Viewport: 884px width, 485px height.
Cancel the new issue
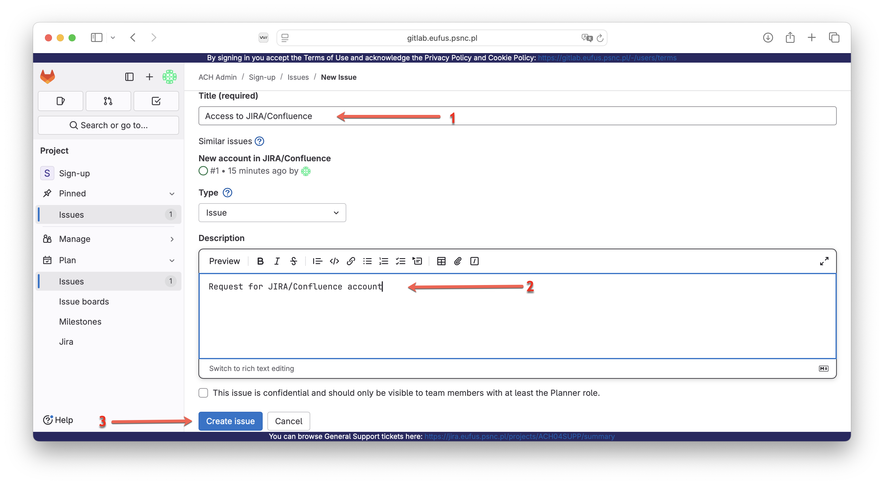(289, 421)
